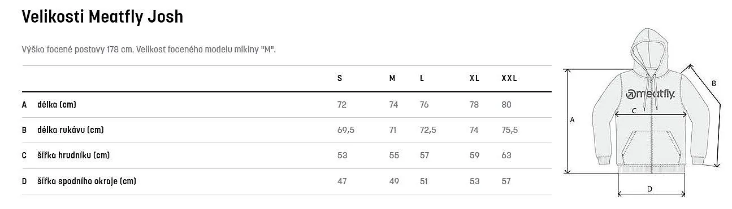Click dimension label B near sleeve
The height and width of the screenshot is (209, 732).
tap(714, 83)
